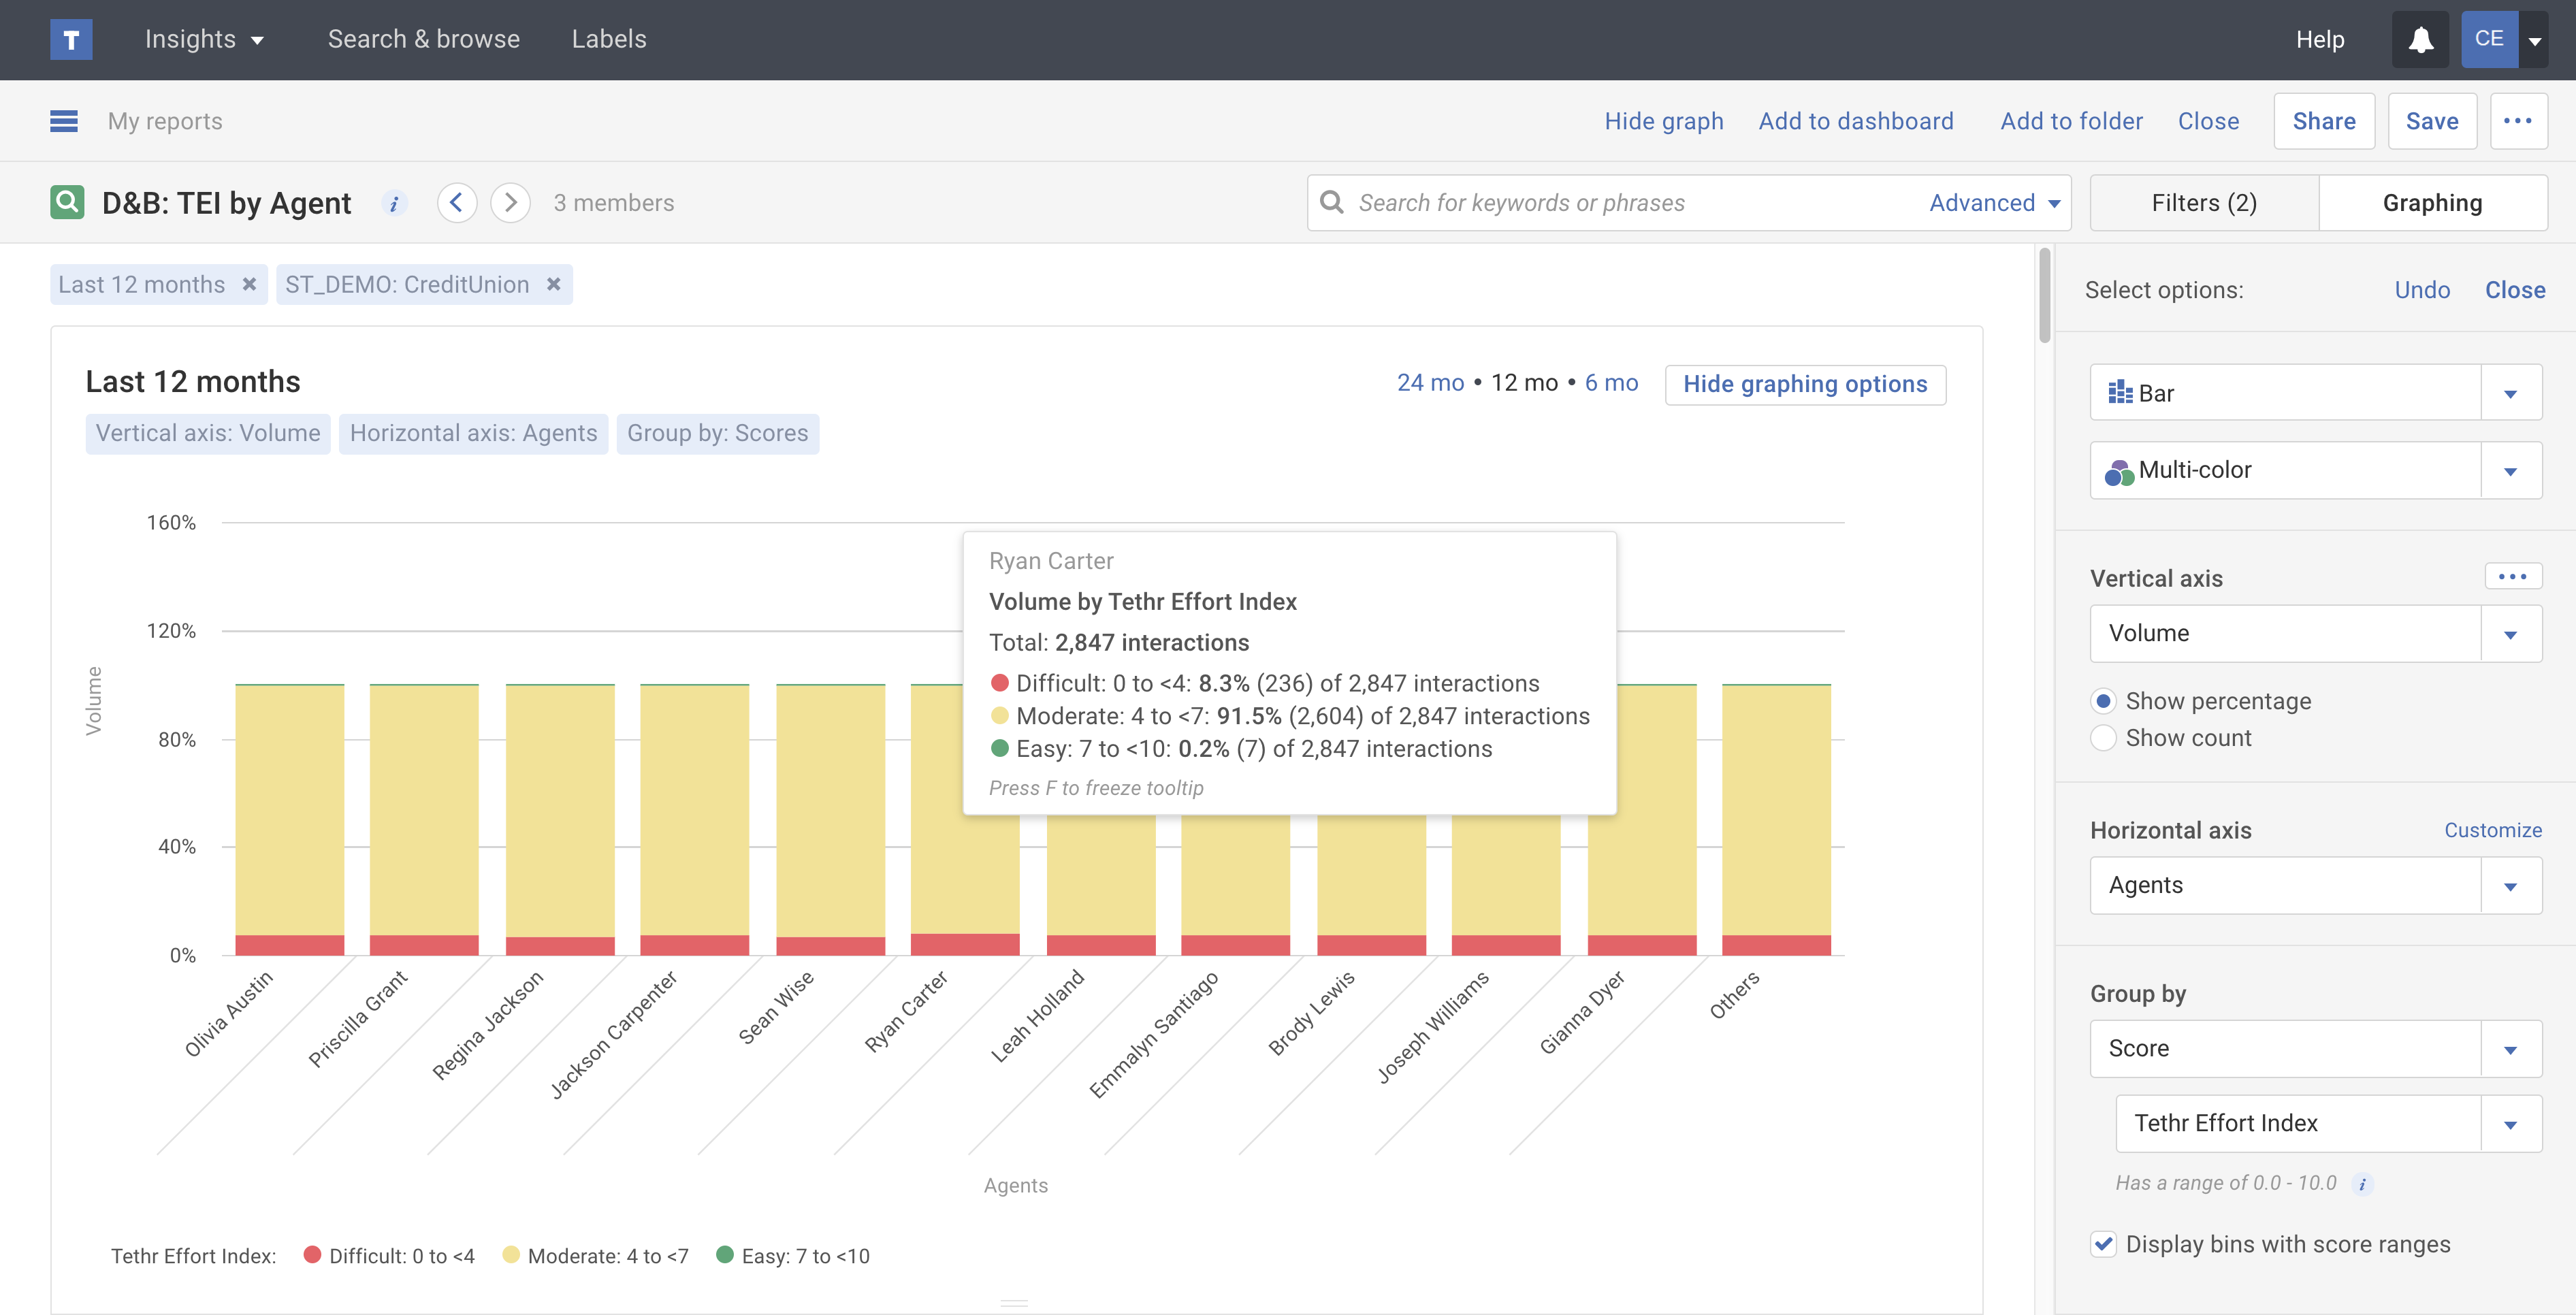Remove the ST_DEMO: CreditUnion filter chip
2576x1315 pixels.
click(x=553, y=285)
